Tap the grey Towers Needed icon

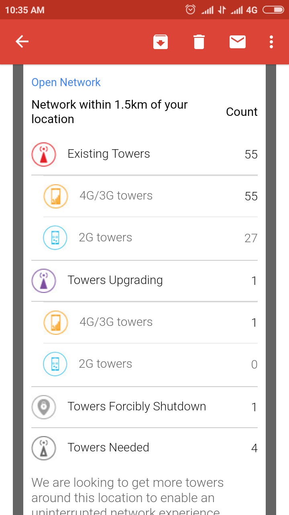(44, 448)
